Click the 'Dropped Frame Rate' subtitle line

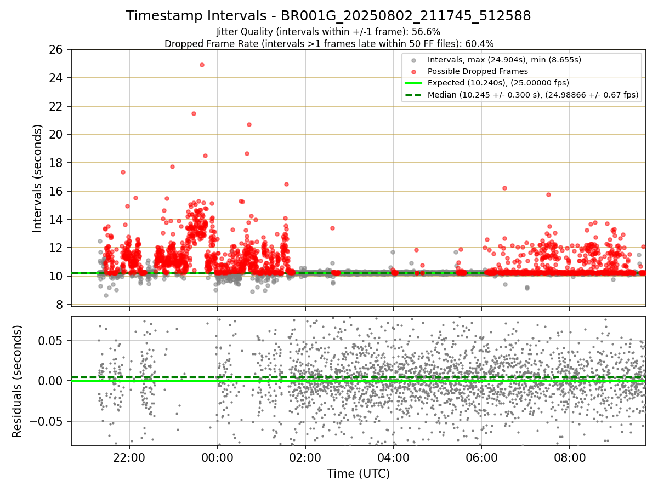pos(329,43)
